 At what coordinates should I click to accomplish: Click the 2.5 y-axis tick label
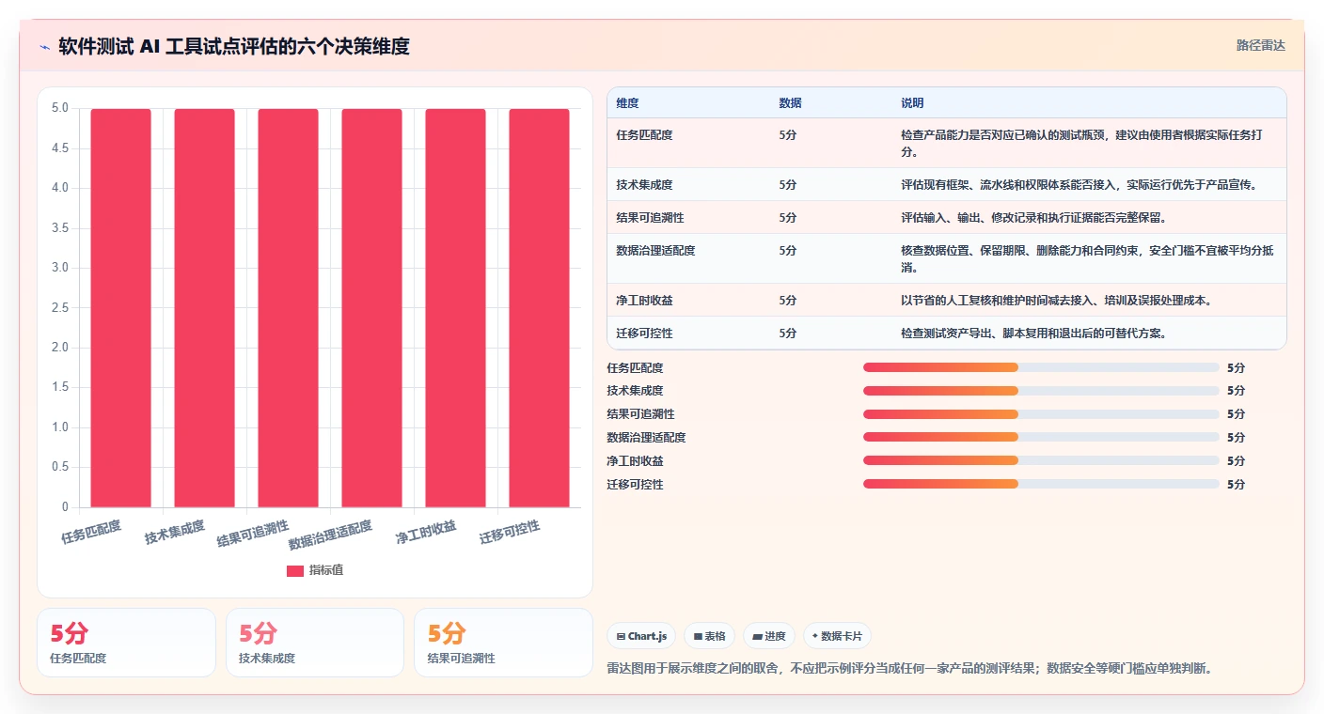(x=59, y=308)
